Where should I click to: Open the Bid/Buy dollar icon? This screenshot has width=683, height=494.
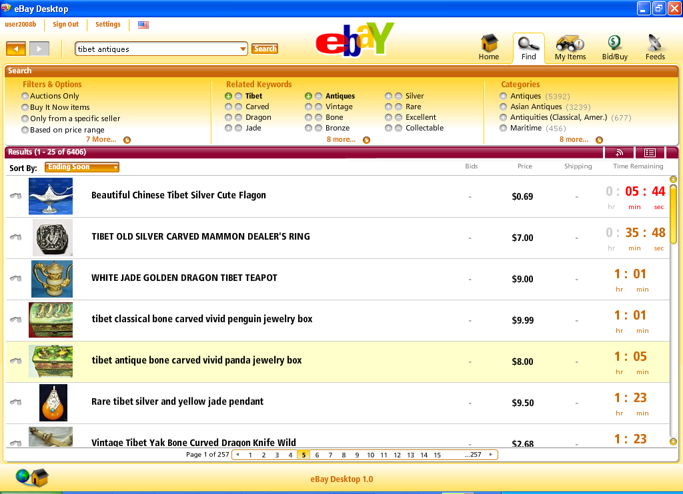point(614,47)
